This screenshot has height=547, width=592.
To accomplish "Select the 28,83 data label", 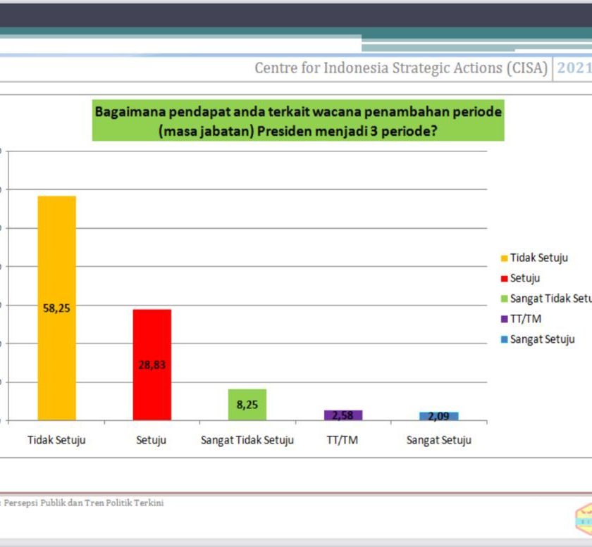I will pos(152,365).
